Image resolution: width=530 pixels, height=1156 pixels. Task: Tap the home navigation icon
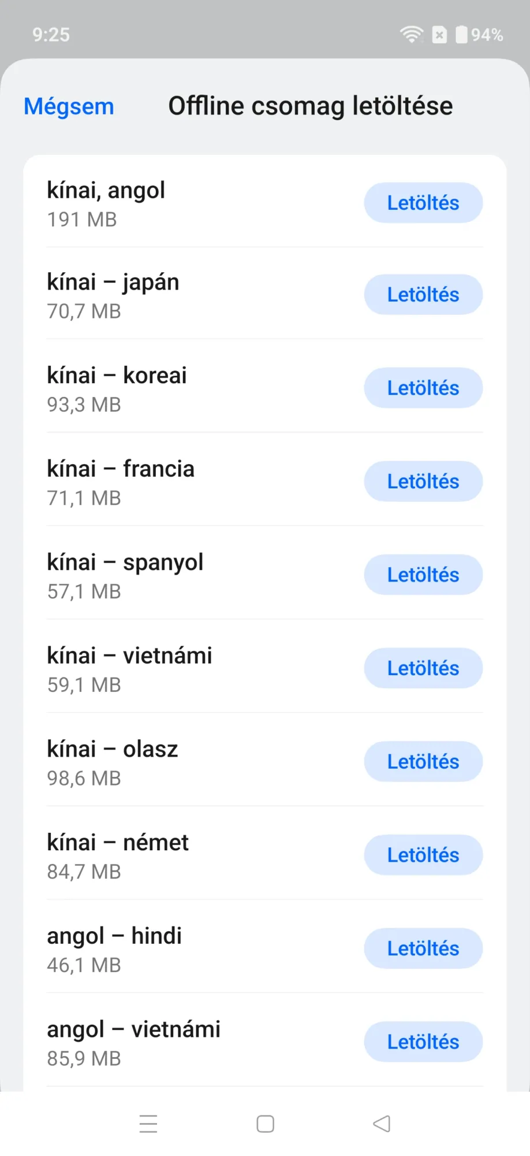tap(265, 1124)
